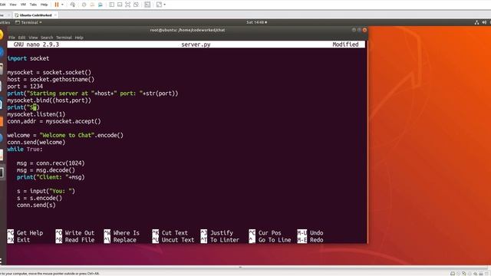Click the Starting server print line
The image size is (491, 276).
pyautogui.click(x=93, y=94)
